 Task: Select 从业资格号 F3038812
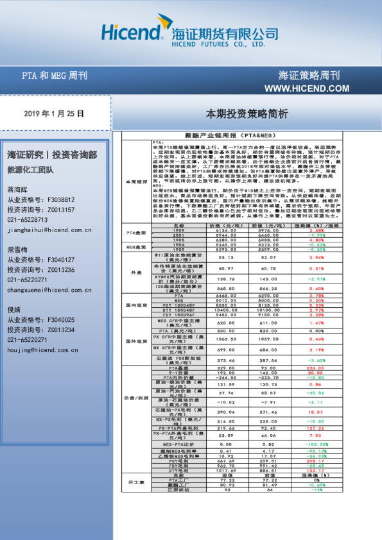41,199
